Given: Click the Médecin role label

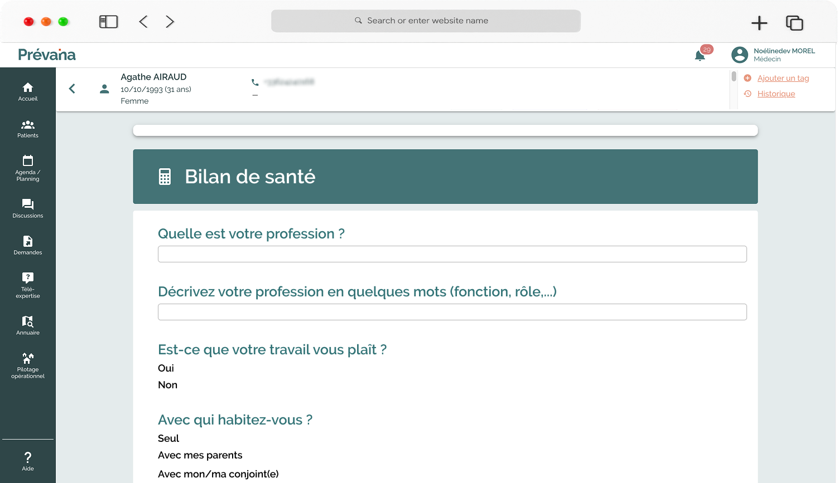Looking at the screenshot, I should coord(767,59).
